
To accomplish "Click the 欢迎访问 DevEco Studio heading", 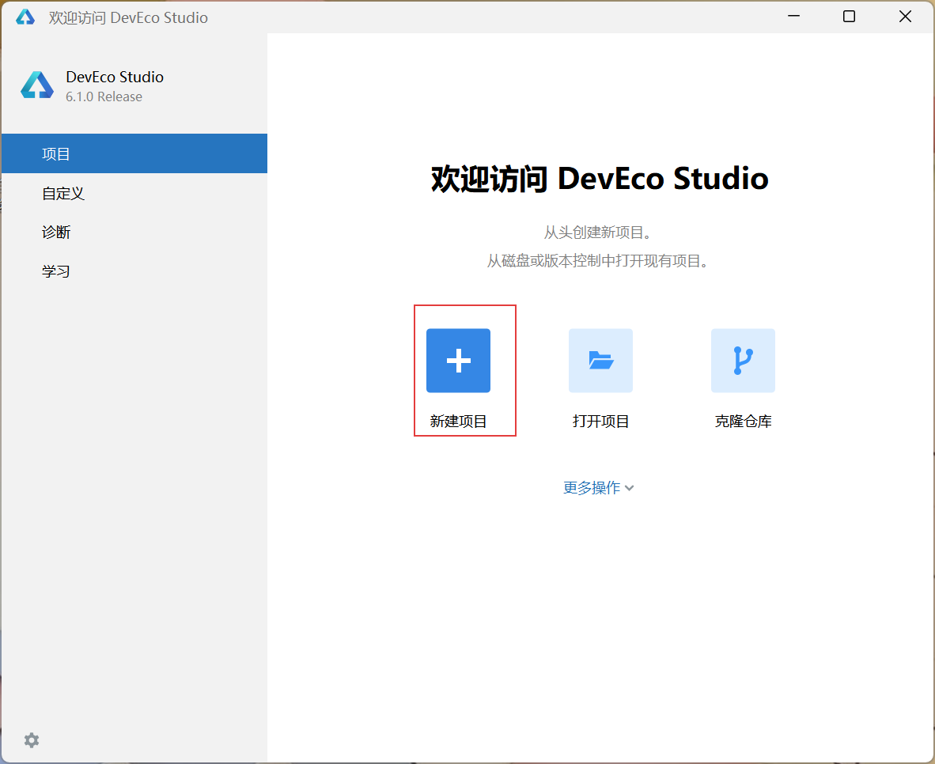I will 600,178.
